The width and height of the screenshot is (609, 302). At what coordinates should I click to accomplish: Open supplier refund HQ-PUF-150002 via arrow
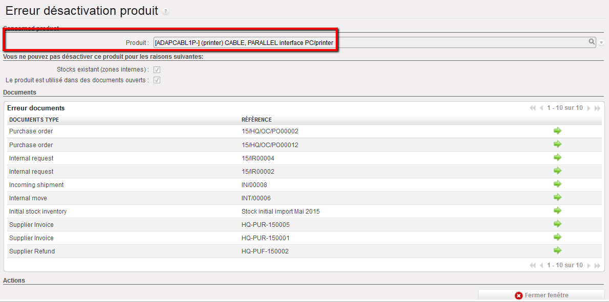(x=557, y=251)
